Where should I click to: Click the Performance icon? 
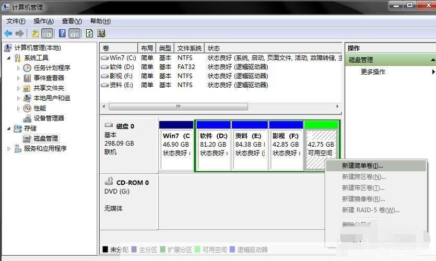27,108
